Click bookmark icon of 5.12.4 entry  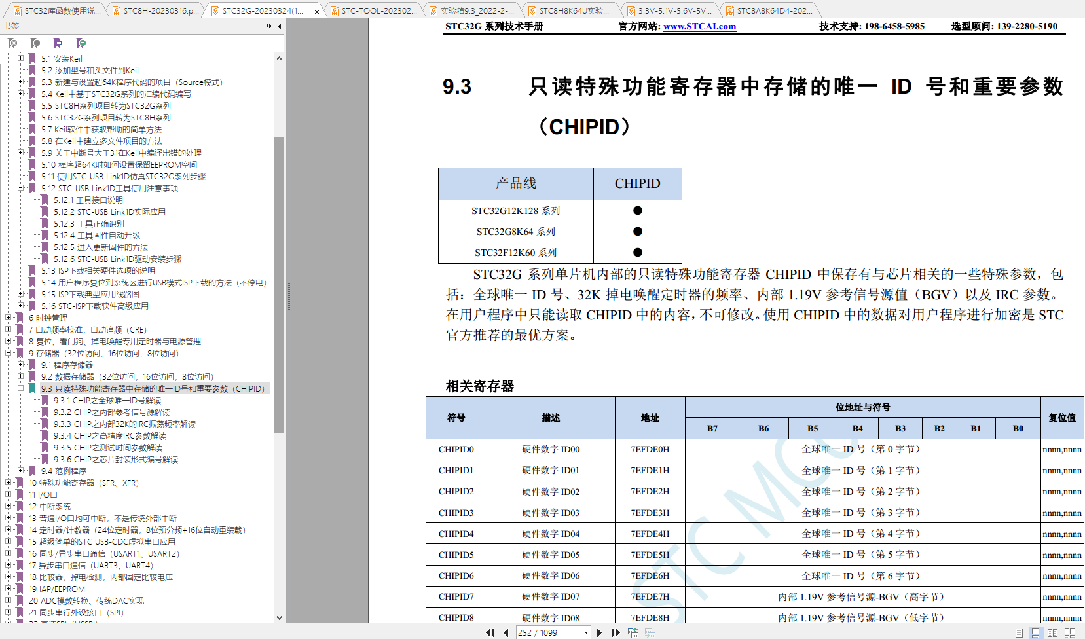click(x=45, y=235)
